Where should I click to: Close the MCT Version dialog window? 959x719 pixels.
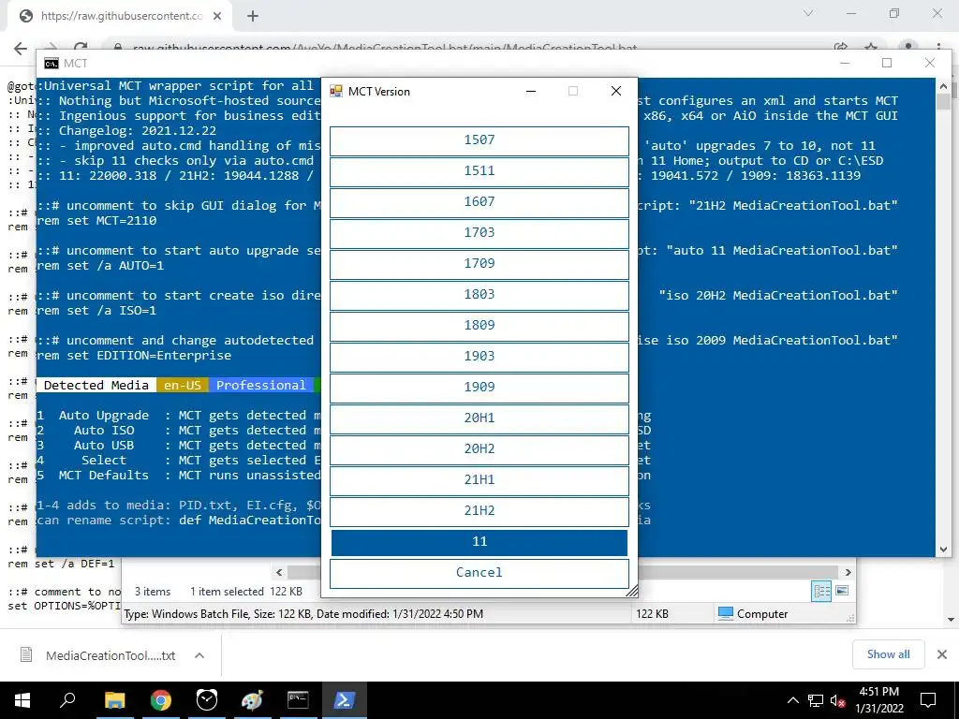pyautogui.click(x=616, y=91)
